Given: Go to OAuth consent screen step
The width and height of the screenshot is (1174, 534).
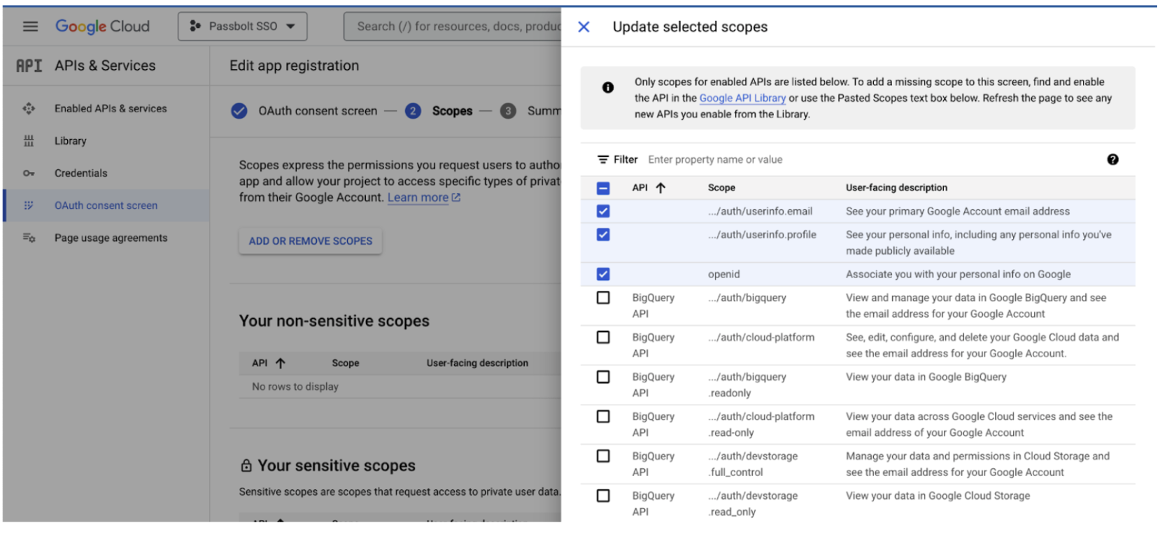Looking at the screenshot, I should (x=318, y=110).
